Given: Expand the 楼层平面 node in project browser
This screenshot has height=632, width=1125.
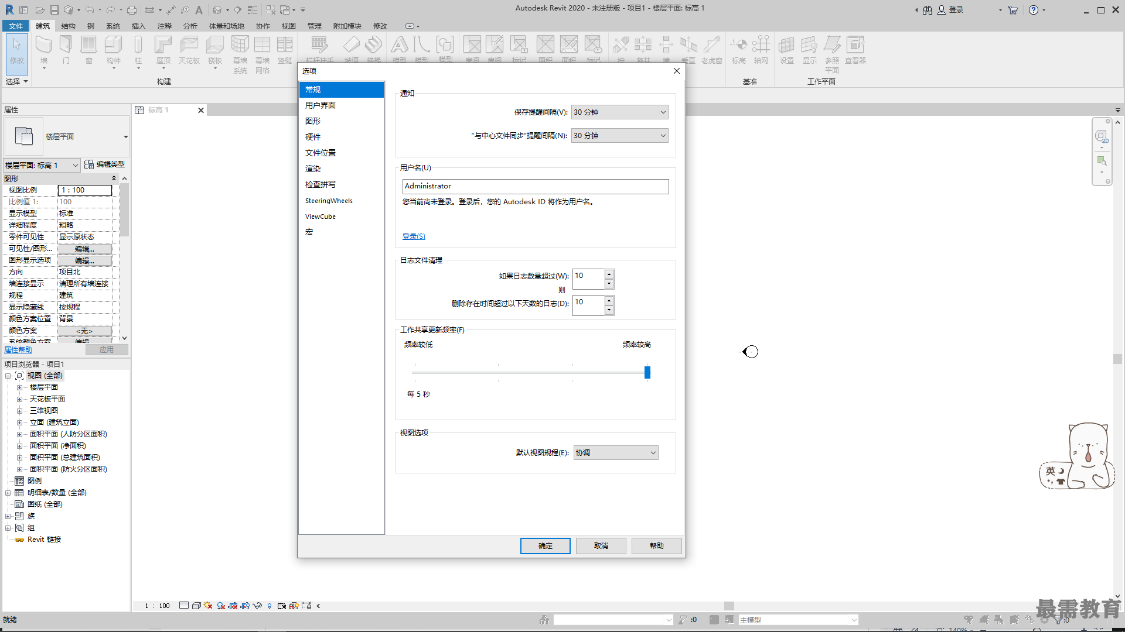Looking at the screenshot, I should click(19, 387).
